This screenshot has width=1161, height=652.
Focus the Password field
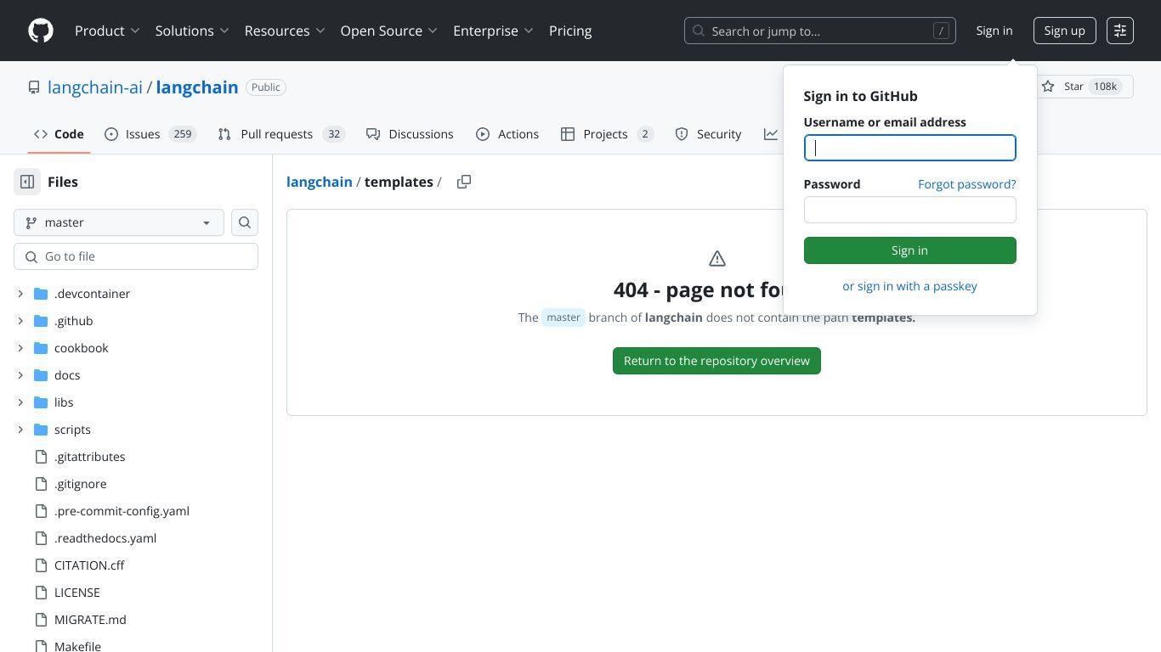pos(909,210)
